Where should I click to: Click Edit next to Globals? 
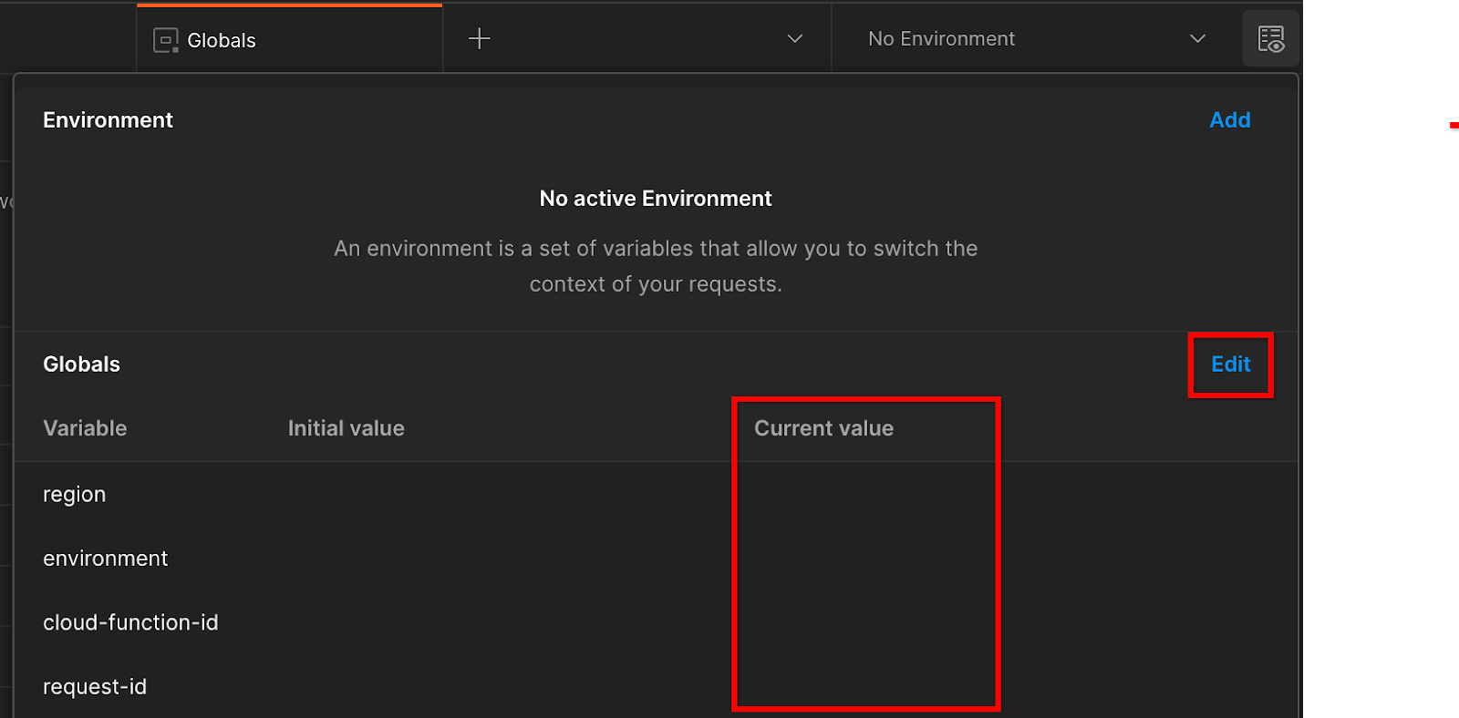click(x=1230, y=364)
